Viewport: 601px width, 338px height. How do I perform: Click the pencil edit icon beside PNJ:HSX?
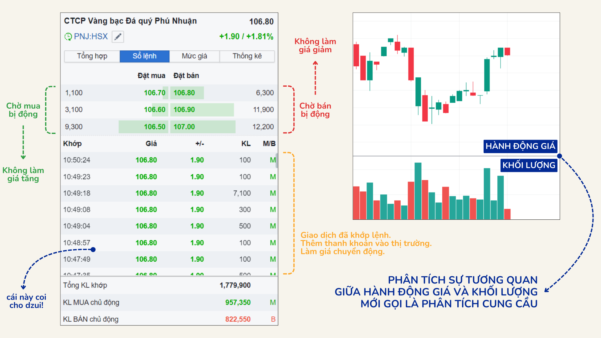pyautogui.click(x=118, y=37)
